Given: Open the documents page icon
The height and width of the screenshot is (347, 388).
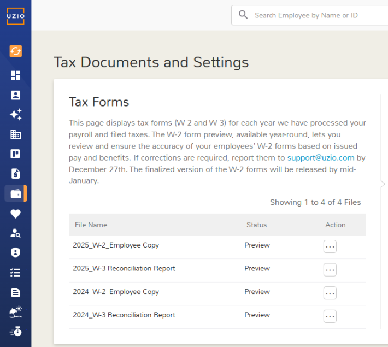Looking at the screenshot, I should (x=16, y=292).
